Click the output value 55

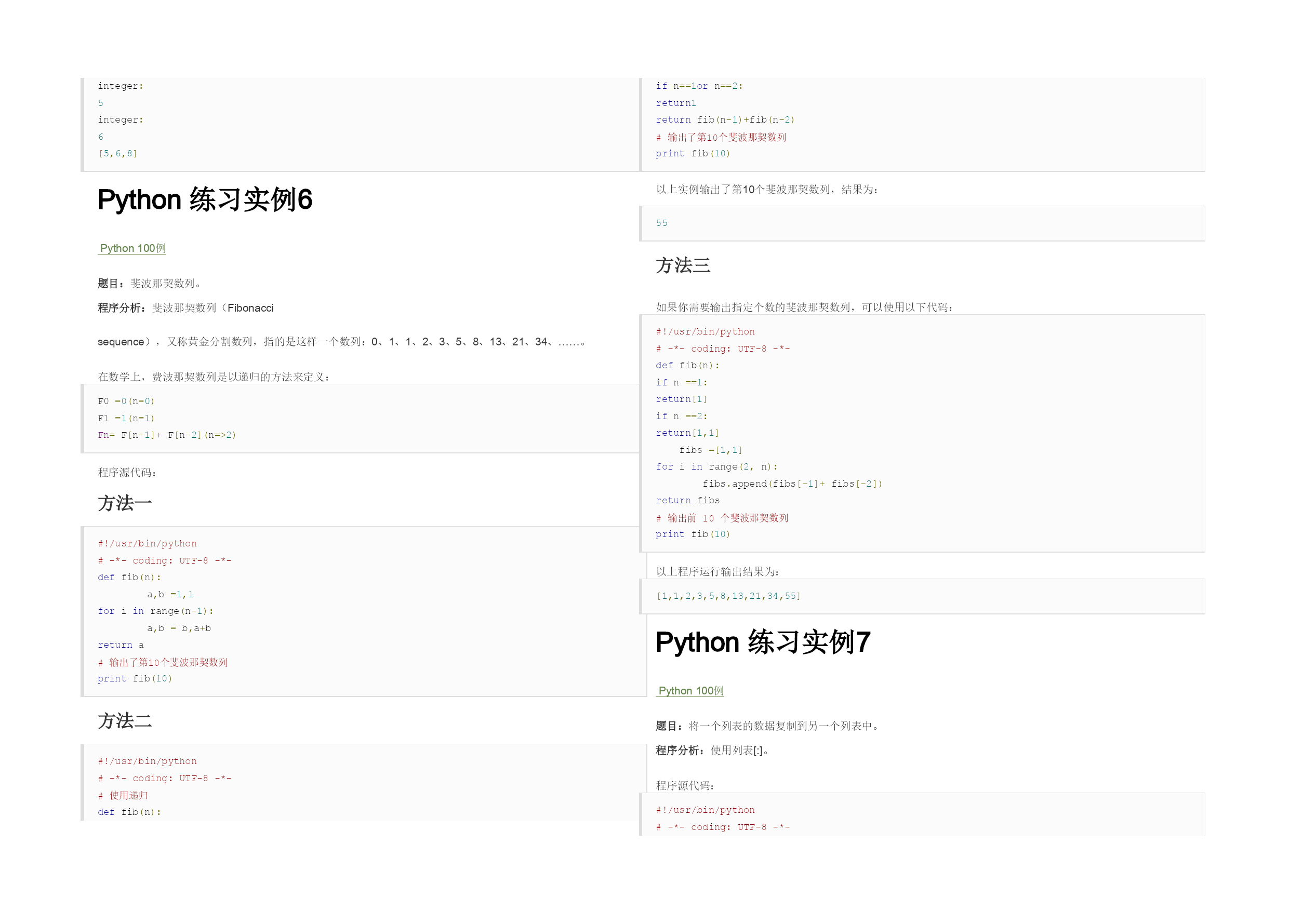pyautogui.click(x=662, y=223)
